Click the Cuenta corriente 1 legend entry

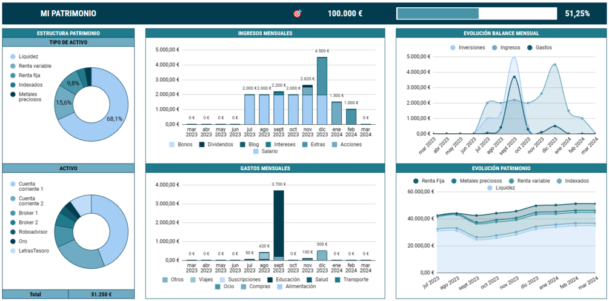pos(27,187)
